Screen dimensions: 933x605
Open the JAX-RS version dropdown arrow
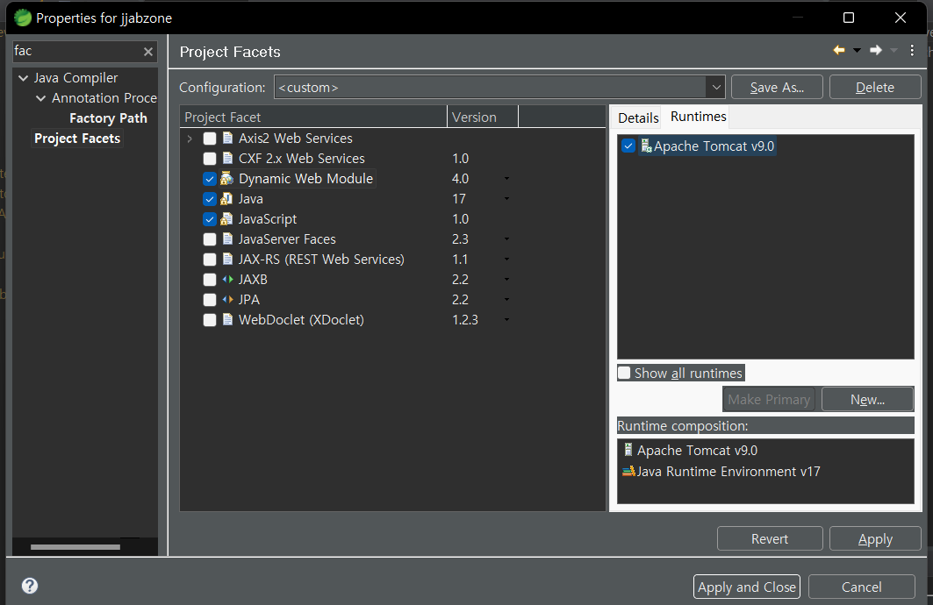click(506, 260)
